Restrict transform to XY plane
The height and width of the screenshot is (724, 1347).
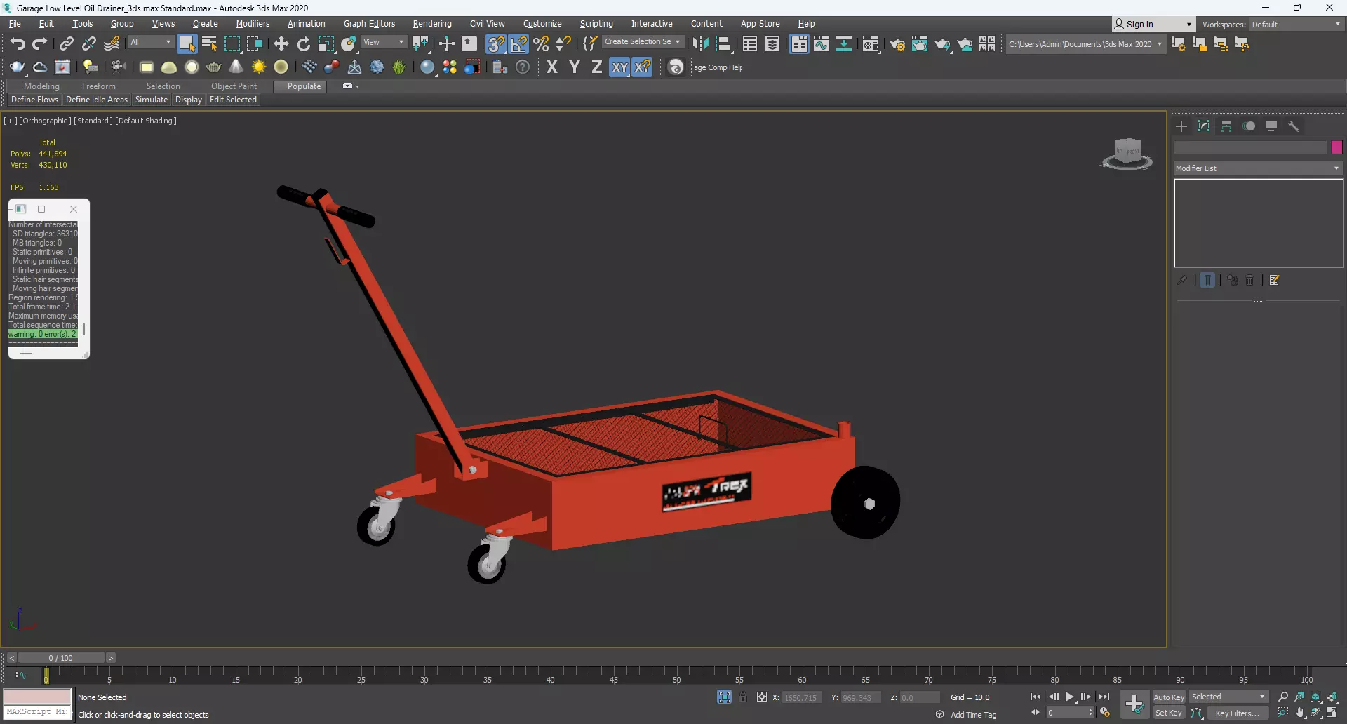point(619,67)
